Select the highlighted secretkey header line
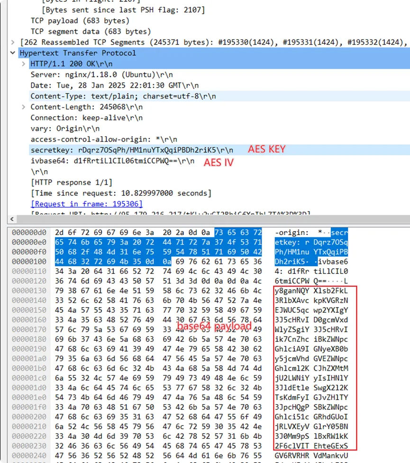 [132, 150]
